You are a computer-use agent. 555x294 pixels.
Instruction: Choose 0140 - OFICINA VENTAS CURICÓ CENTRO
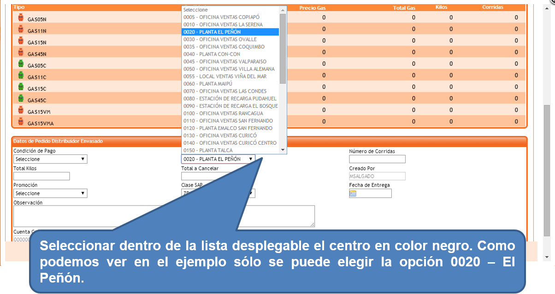[230, 142]
